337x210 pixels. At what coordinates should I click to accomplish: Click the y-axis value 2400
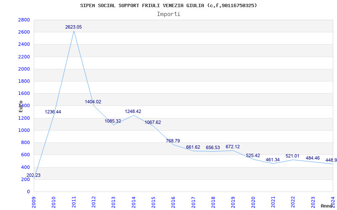point(24,45)
